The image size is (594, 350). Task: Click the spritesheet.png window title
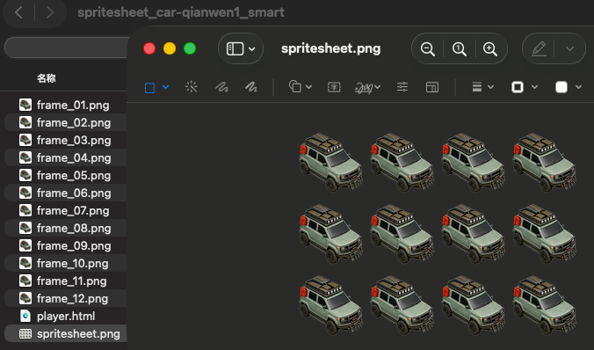(330, 48)
